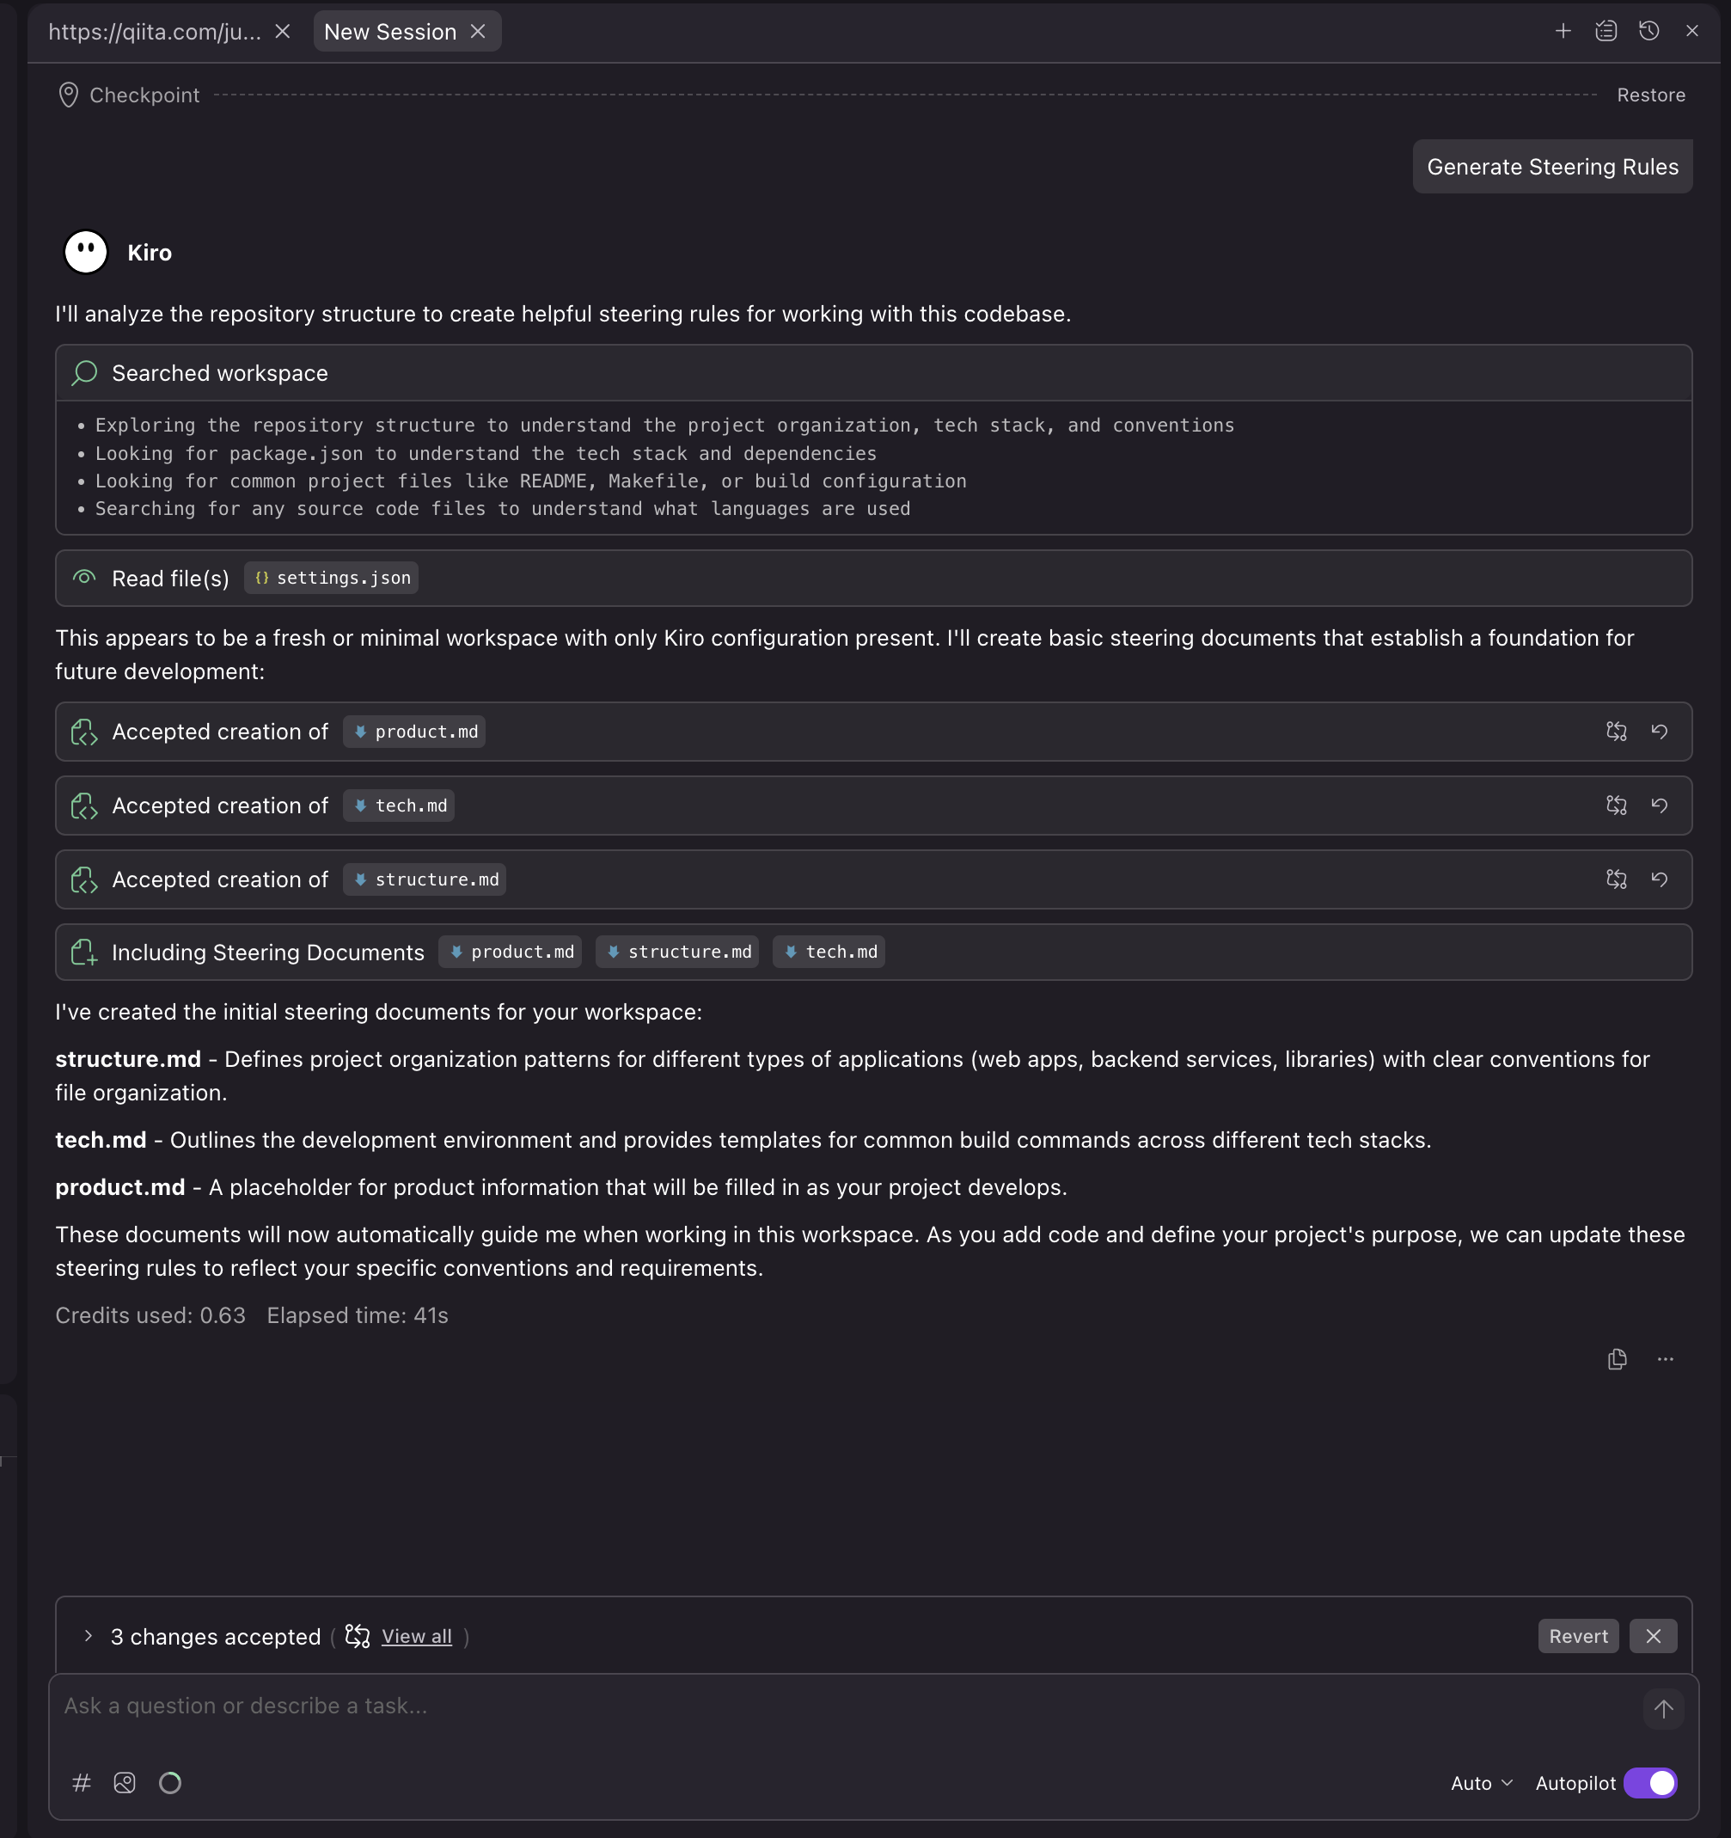This screenshot has width=1731, height=1838.
Task: Click the image attach icon below the input
Action: [x=125, y=1782]
